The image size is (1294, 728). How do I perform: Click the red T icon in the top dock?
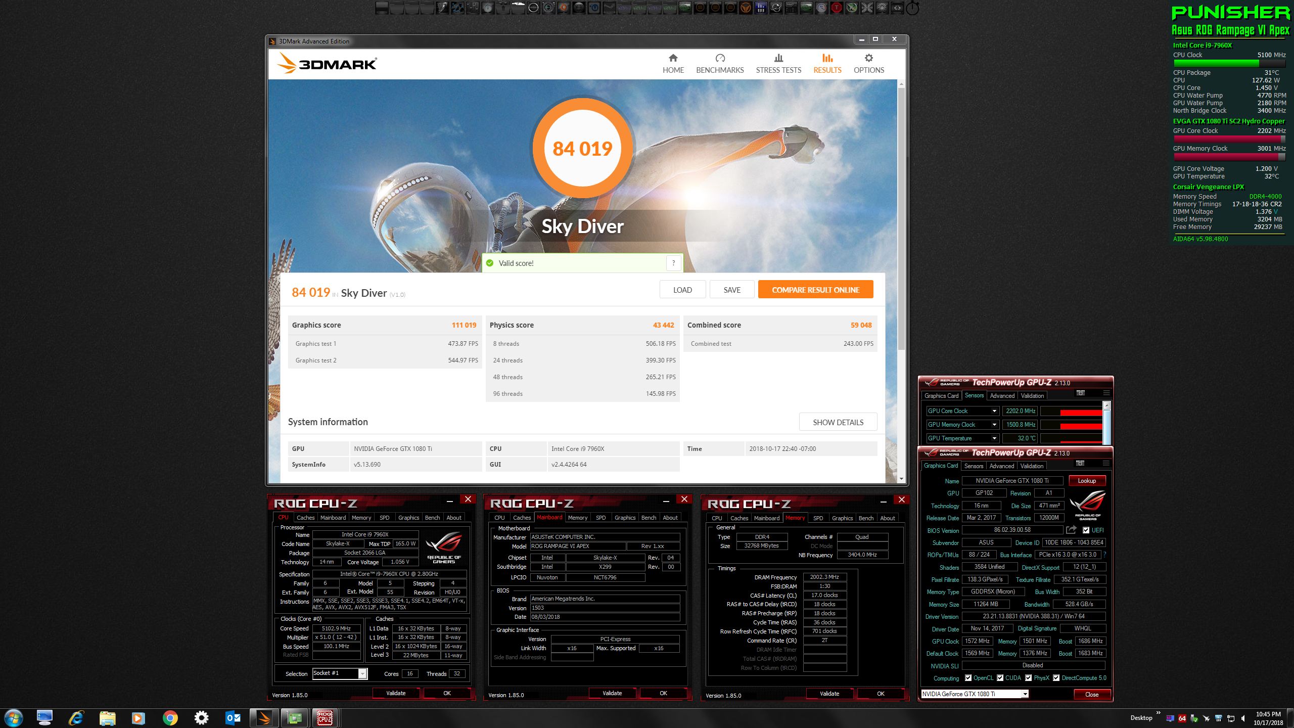837,8
